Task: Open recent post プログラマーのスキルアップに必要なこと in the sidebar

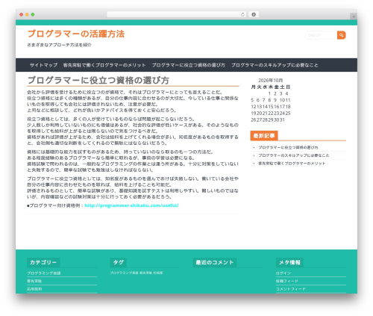Action: click(x=294, y=155)
